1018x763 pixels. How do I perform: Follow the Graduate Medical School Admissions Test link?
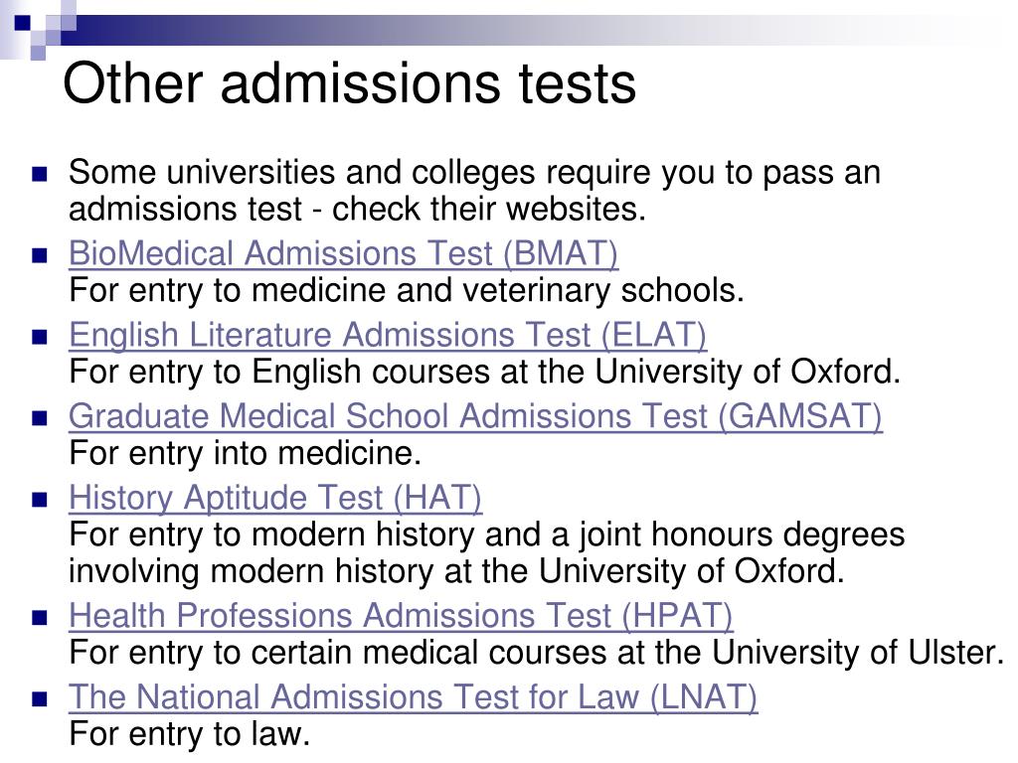coord(475,416)
